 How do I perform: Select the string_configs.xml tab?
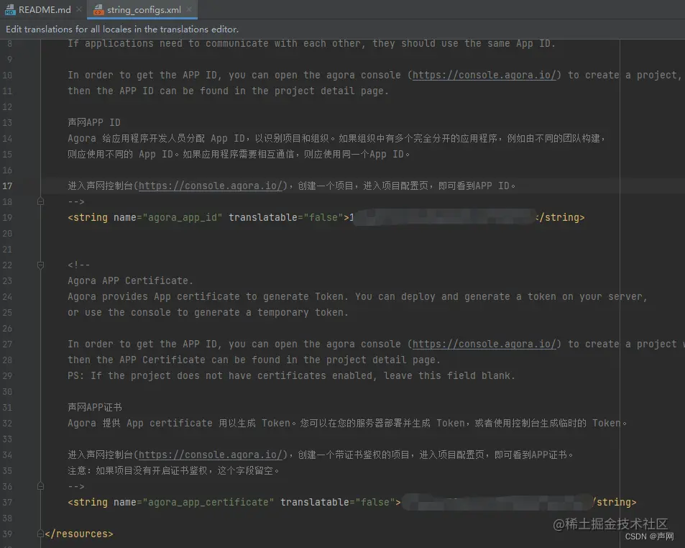point(143,9)
